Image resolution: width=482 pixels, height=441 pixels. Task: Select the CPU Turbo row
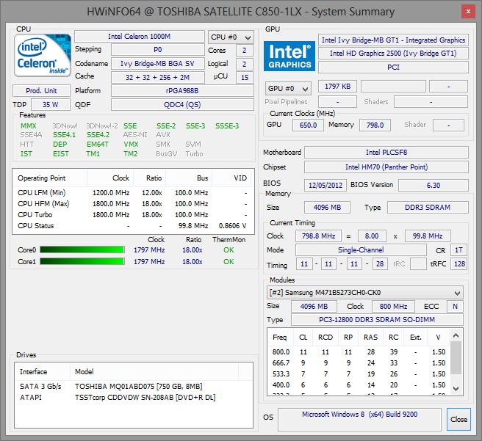pos(132,215)
